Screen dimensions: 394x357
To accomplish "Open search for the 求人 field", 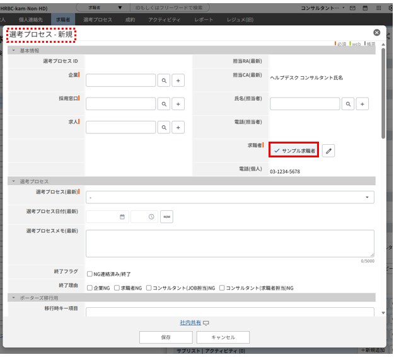I will pos(163,128).
